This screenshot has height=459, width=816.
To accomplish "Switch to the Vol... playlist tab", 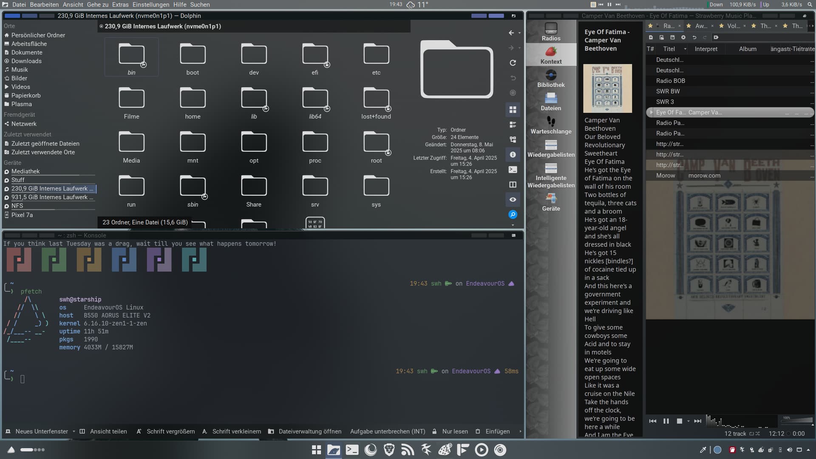I will [x=733, y=26].
